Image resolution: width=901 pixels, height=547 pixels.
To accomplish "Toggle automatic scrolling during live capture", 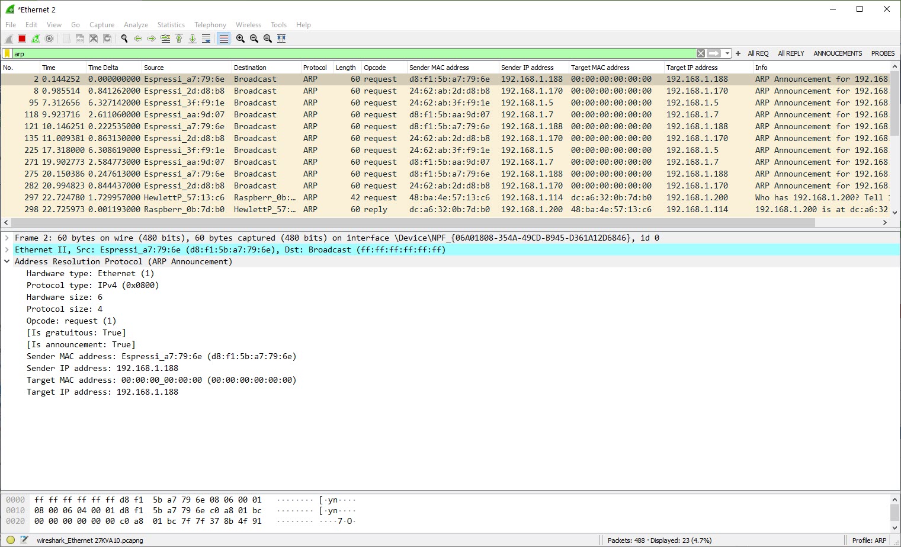I will (x=206, y=39).
